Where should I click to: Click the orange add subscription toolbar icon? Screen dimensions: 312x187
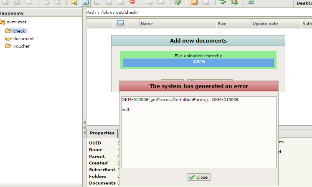pos(194,3)
